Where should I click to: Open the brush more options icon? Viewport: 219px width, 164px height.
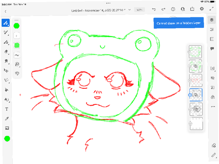tap(17, 73)
